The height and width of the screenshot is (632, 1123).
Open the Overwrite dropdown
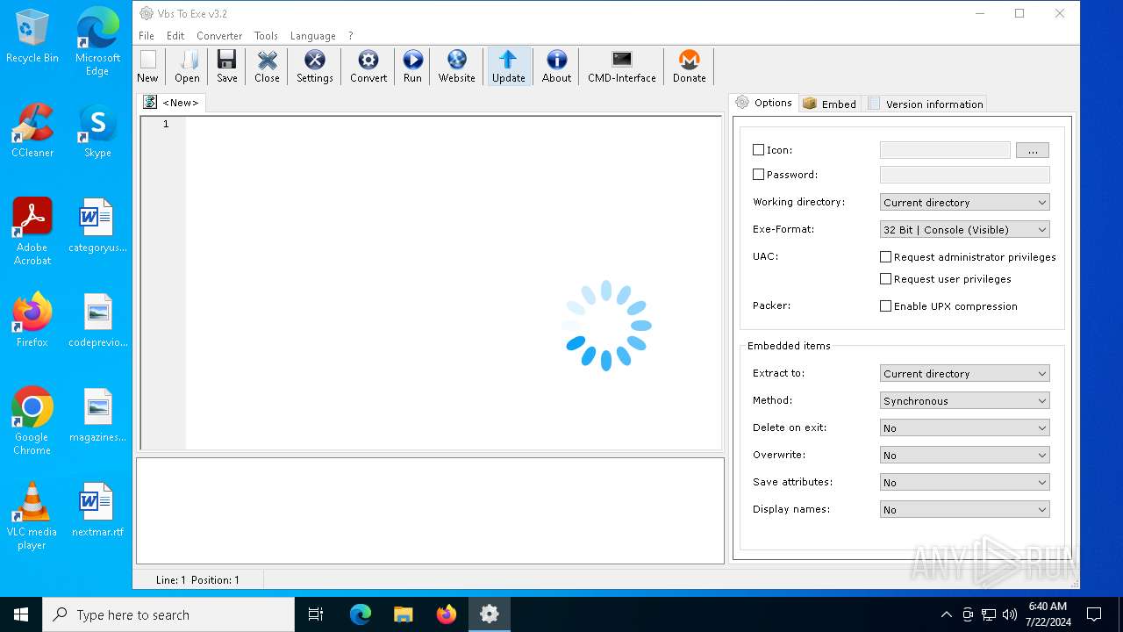pos(965,455)
